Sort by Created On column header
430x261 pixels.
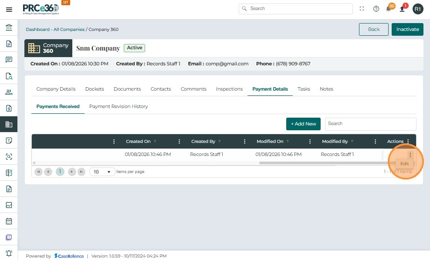point(138,142)
